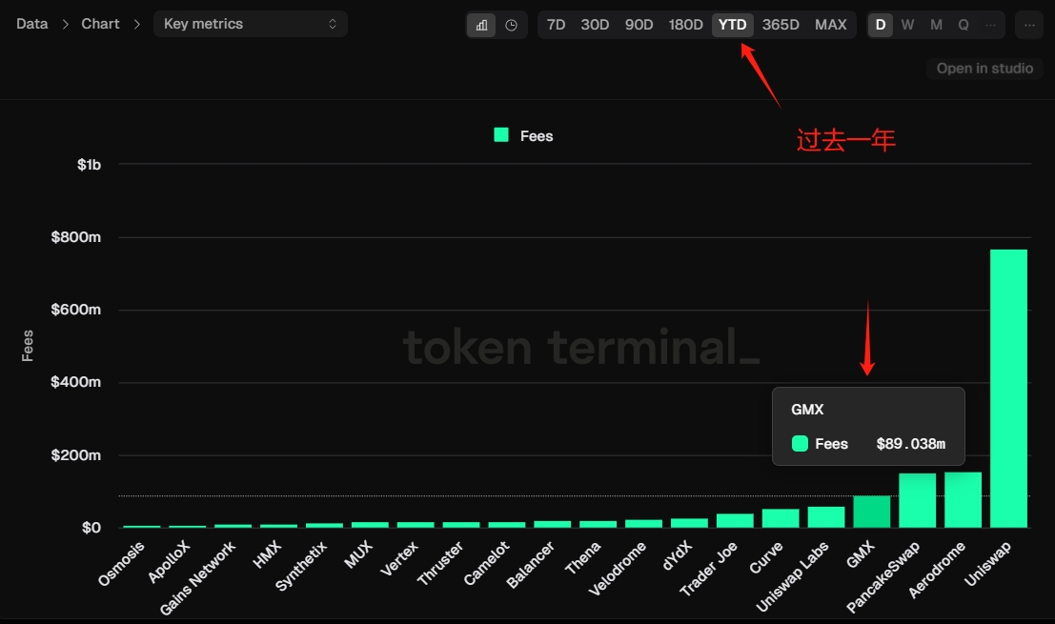Click the Uniswap fees bar
Viewport: 1055px width, 624px height.
pyautogui.click(x=1008, y=389)
